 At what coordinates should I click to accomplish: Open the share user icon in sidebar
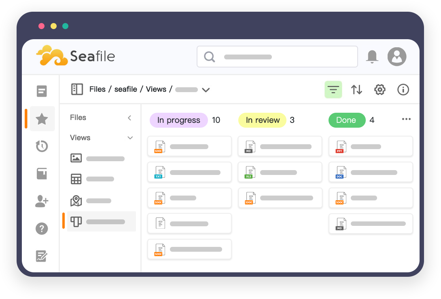pos(42,201)
